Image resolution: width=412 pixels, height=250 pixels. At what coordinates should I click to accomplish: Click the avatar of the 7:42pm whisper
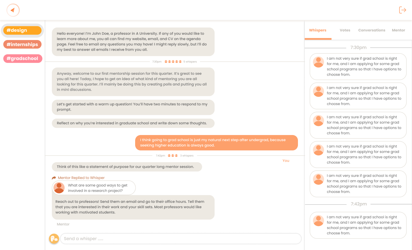[x=318, y=220]
